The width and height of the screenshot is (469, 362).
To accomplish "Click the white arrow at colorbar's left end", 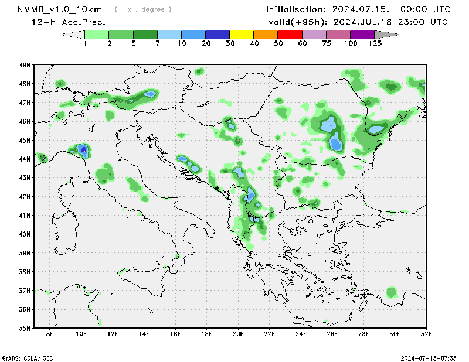I will click(73, 35).
